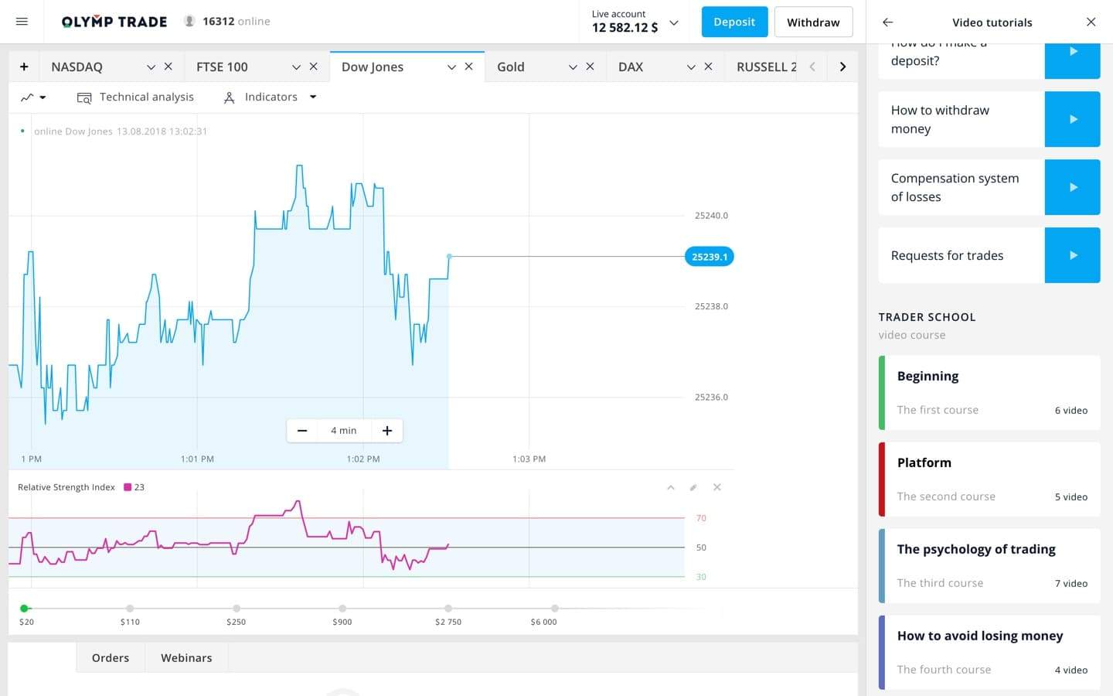Viewport: 1113px width, 696px height.
Task: Zoom in chart timeframe with plus
Action: pyautogui.click(x=387, y=431)
